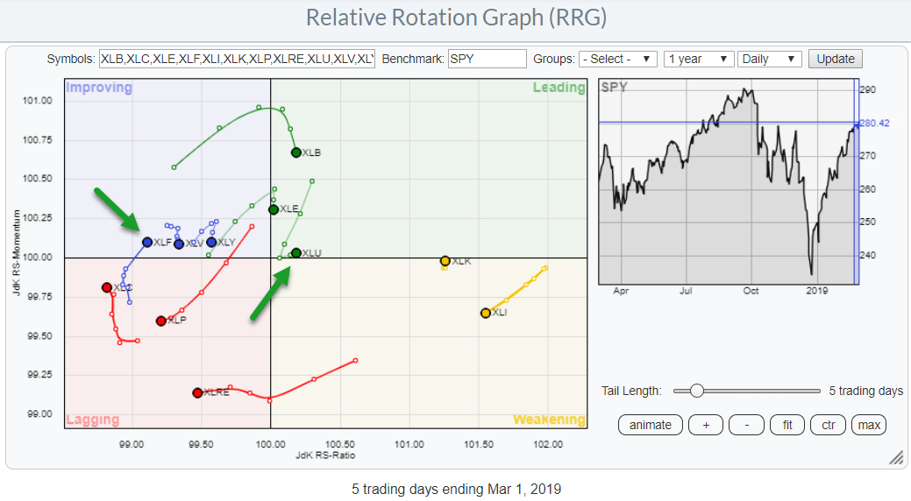
Task: Click the Benchmark SPY input field
Action: tap(487, 59)
